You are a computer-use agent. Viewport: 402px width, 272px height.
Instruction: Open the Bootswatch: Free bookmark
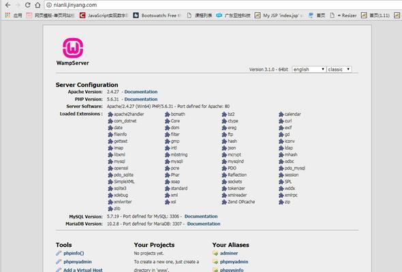point(157,16)
